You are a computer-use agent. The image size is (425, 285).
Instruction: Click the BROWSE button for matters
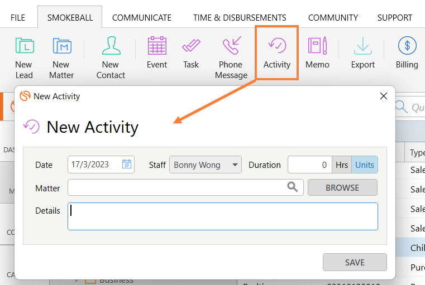(342, 187)
